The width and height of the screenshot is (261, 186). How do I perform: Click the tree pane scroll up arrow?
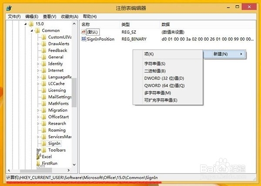click(74, 24)
